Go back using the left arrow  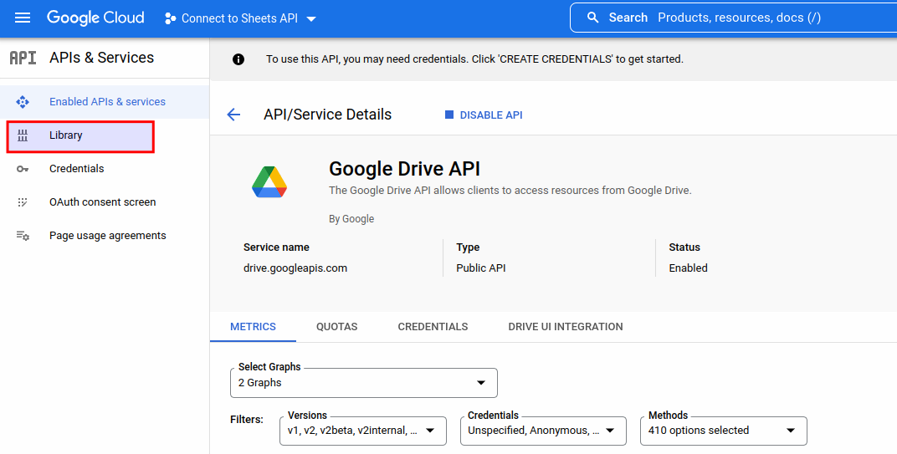coord(233,115)
